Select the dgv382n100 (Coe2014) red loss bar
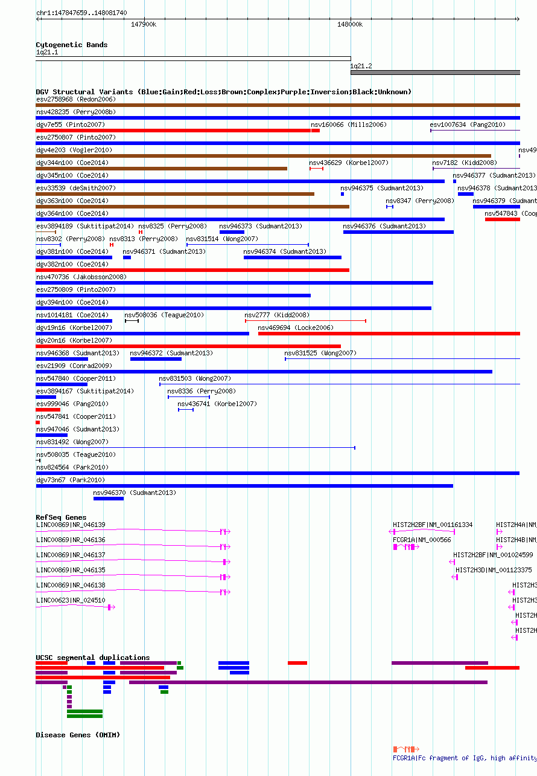537x776 pixels. [x=192, y=270]
